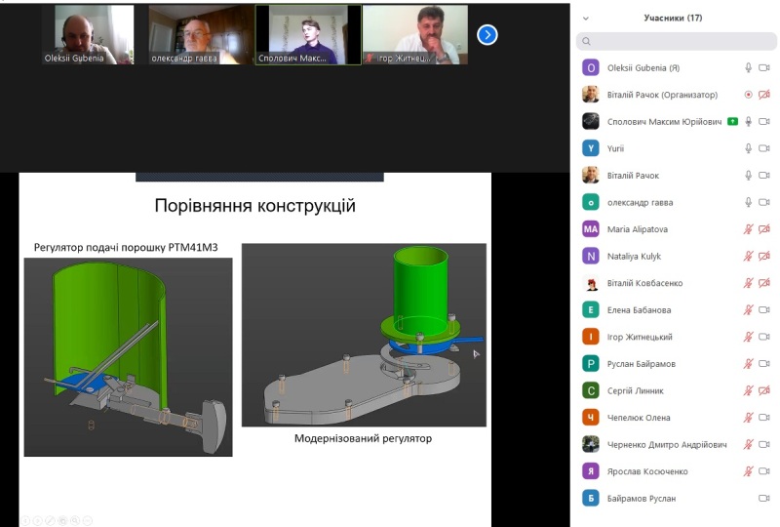Image resolution: width=780 pixels, height=527 pixels.
Task: Click teal P avatar of Руслан Байрамов
Action: tap(591, 364)
